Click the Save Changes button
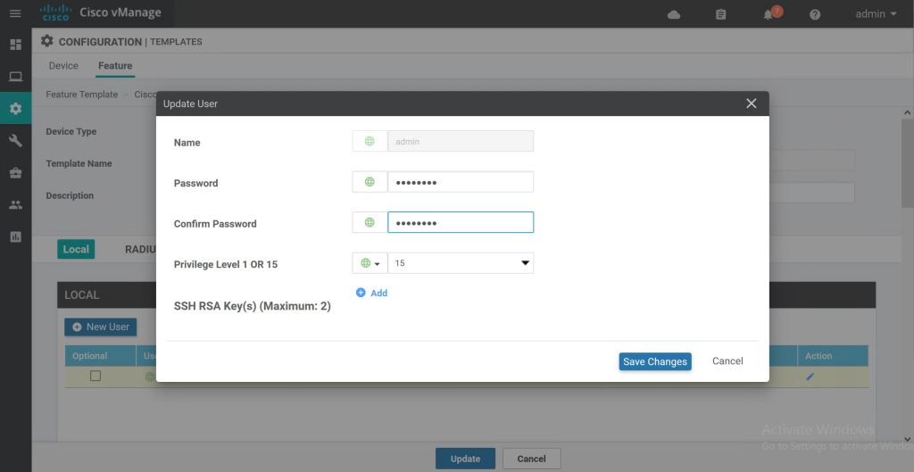 click(x=654, y=361)
